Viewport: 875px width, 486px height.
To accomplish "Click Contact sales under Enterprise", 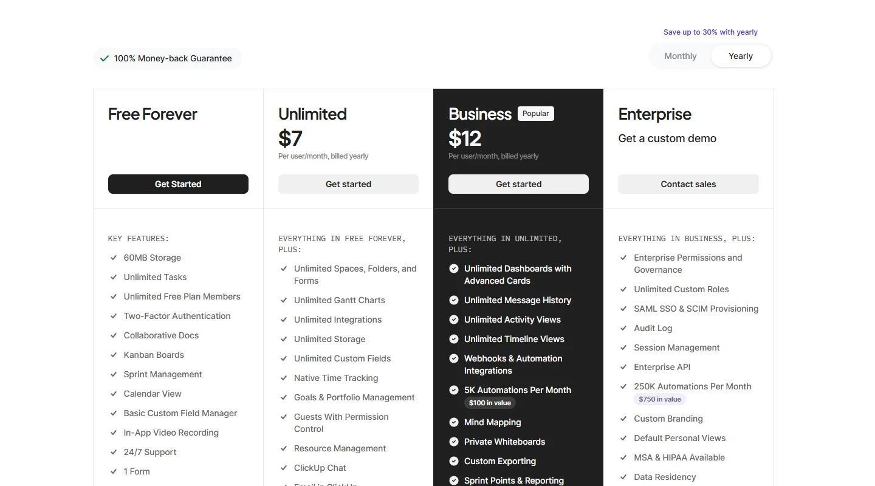I will coord(688,184).
